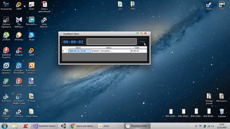This screenshot has height=129, width=230.
Task: Open the 'Новая папка' folder
Action: (32, 113)
